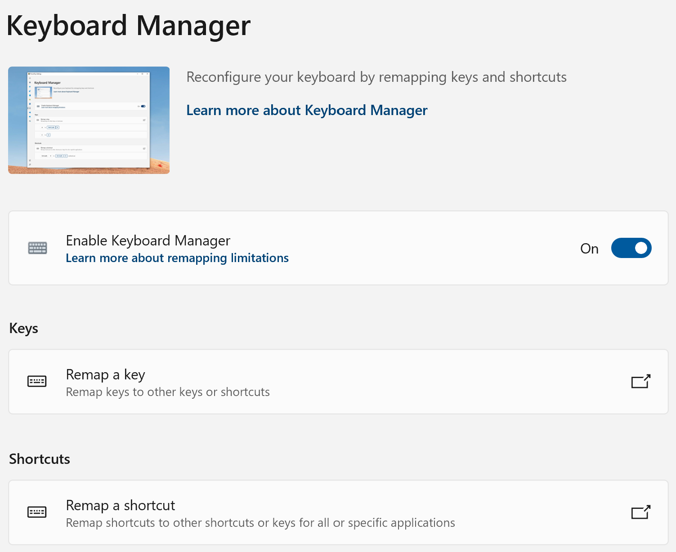This screenshot has width=676, height=552.
Task: Open Learn more about Keyboard Manager link
Action: 307,111
